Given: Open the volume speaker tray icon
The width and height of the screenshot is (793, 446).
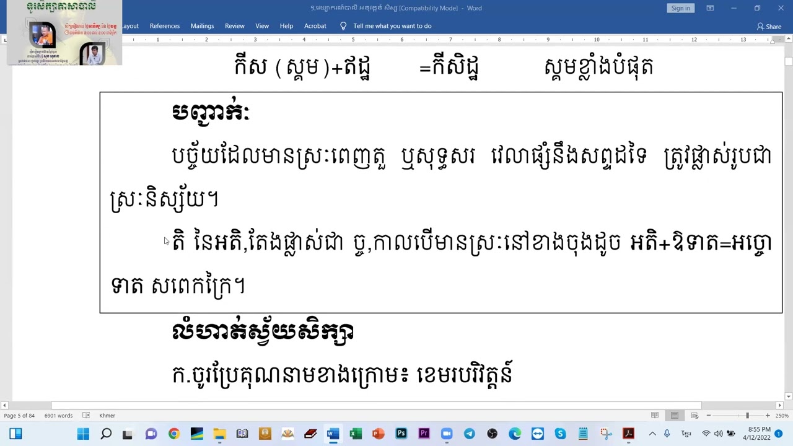Looking at the screenshot, I should pos(719,434).
